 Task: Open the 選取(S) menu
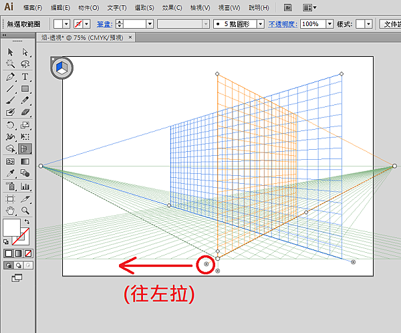point(144,8)
